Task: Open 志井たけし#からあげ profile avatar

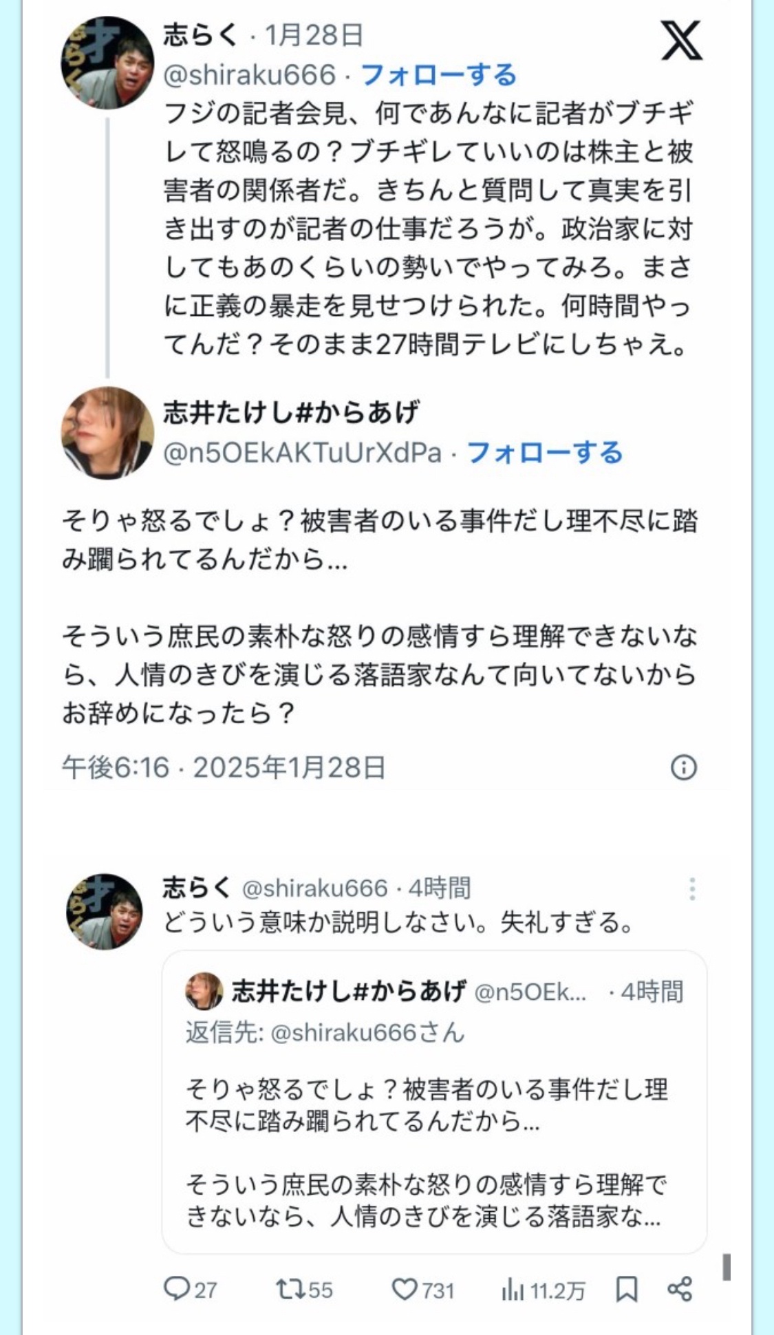Action: click(x=107, y=433)
